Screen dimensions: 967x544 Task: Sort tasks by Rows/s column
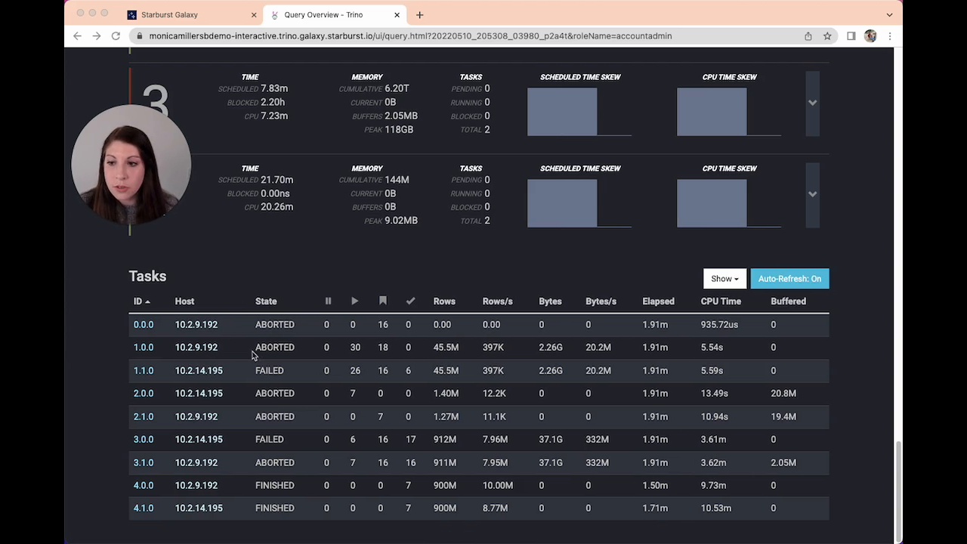[x=497, y=301]
